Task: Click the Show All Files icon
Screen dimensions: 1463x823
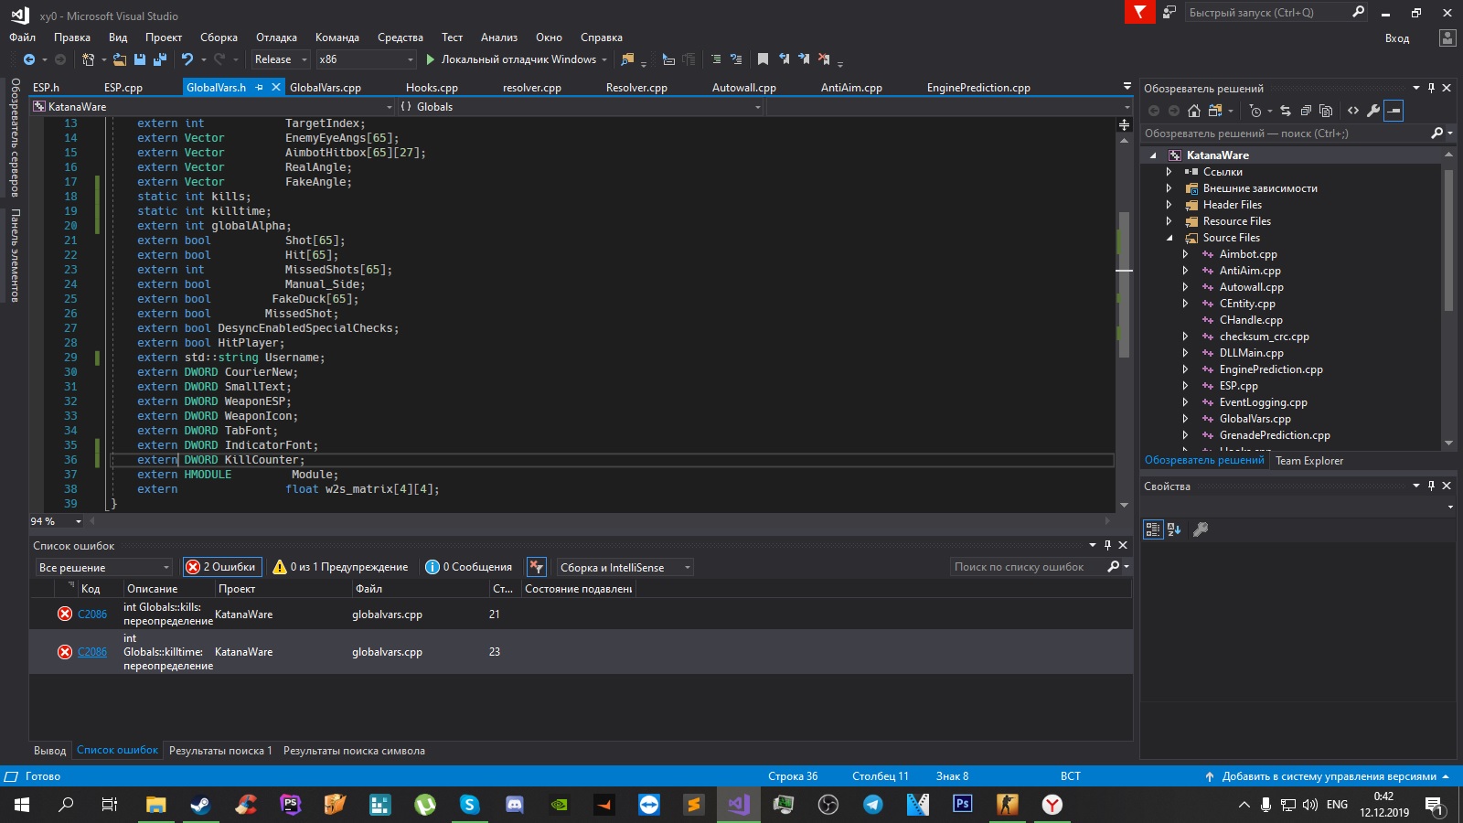Action: point(1326,111)
